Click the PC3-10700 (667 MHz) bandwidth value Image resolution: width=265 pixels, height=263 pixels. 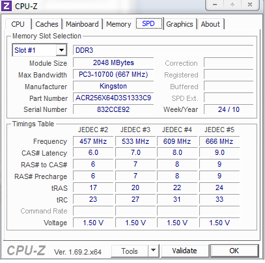(x=113, y=74)
